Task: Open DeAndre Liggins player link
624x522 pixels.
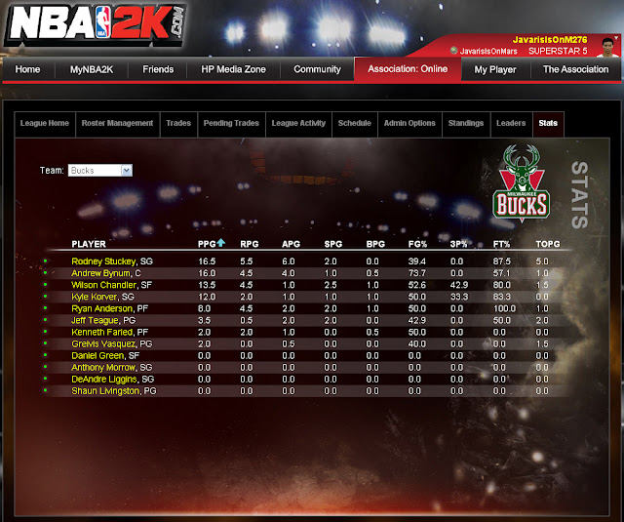Action: (104, 379)
